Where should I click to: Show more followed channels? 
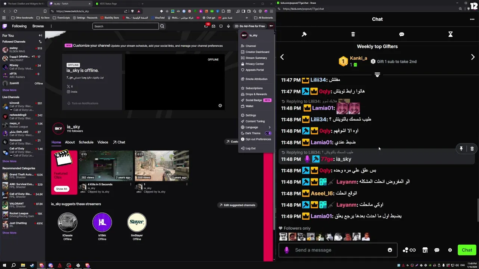(x=9, y=90)
